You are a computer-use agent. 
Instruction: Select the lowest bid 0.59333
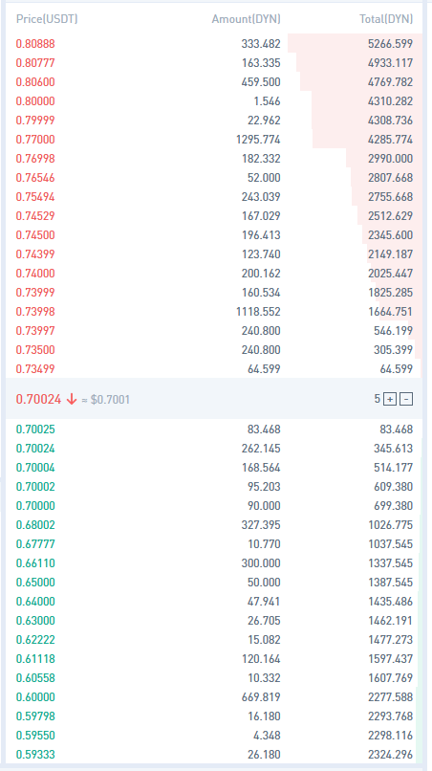(x=214, y=755)
